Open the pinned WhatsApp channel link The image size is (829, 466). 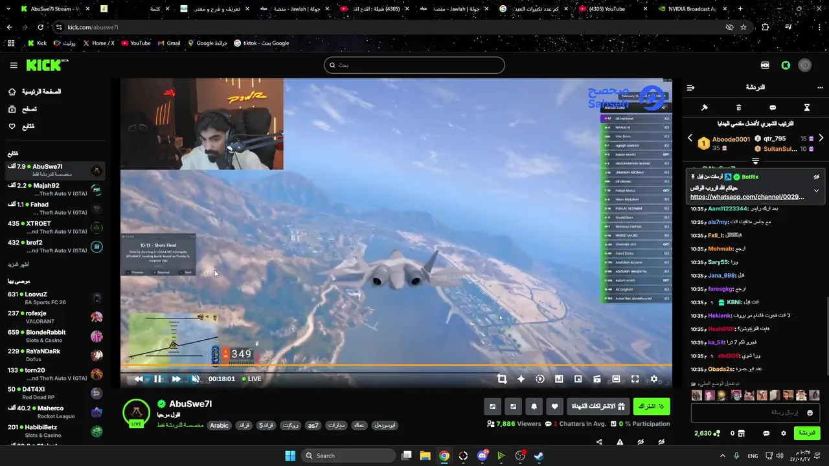747,197
